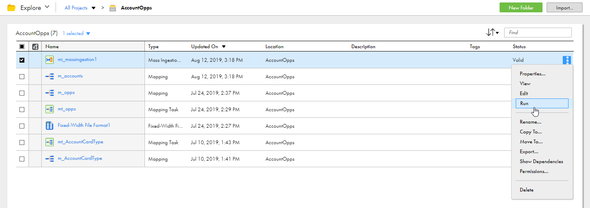Click the AccountOpps breadcrumb text
The height and width of the screenshot is (208, 590).
point(136,8)
